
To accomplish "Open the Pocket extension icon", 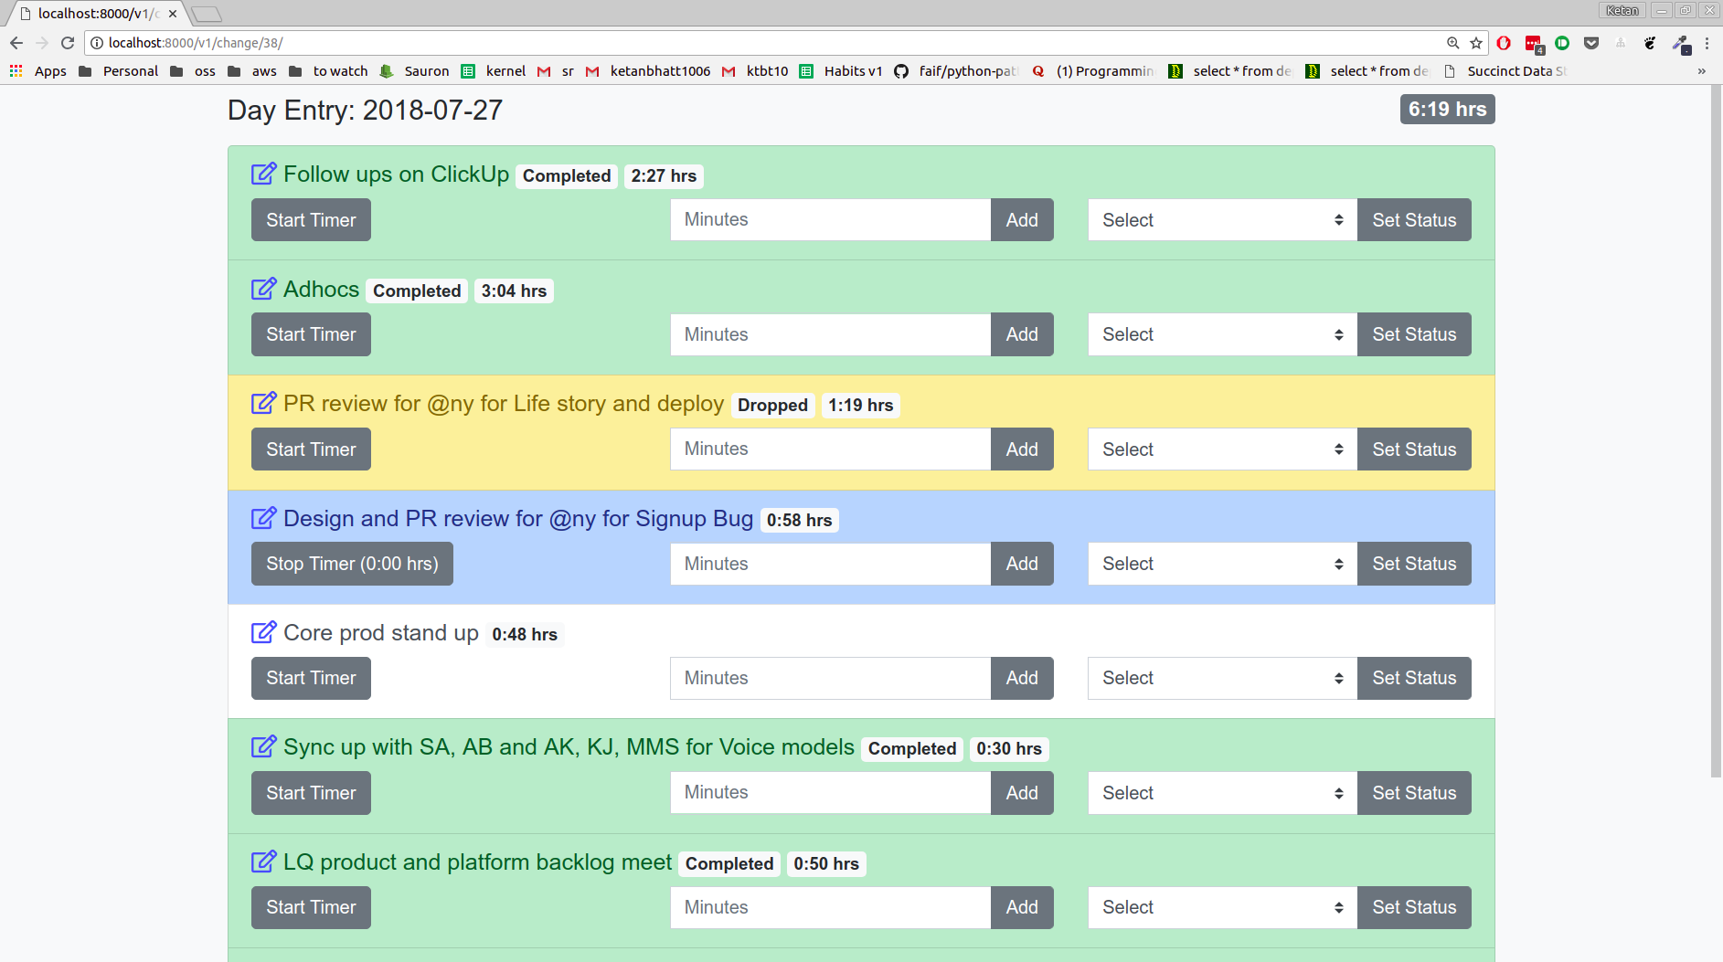I will [1591, 43].
